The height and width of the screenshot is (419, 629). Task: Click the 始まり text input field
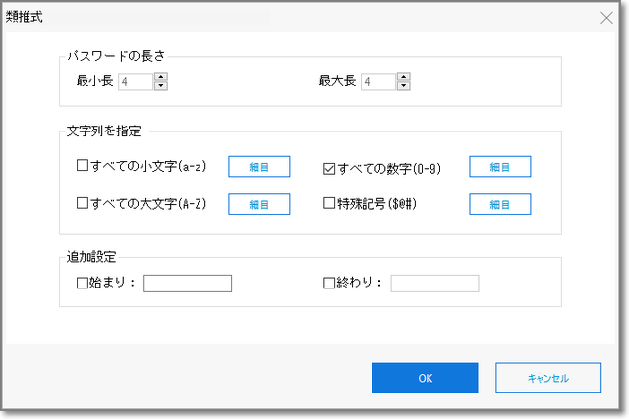(187, 284)
